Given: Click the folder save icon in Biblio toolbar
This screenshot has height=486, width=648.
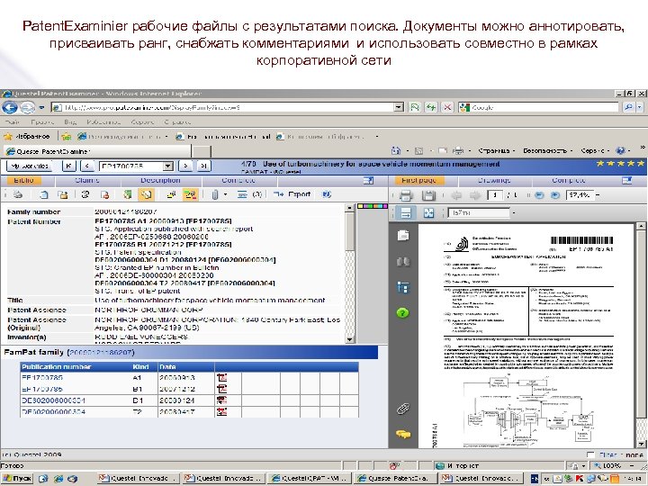Looking at the screenshot, I should click(62, 194).
